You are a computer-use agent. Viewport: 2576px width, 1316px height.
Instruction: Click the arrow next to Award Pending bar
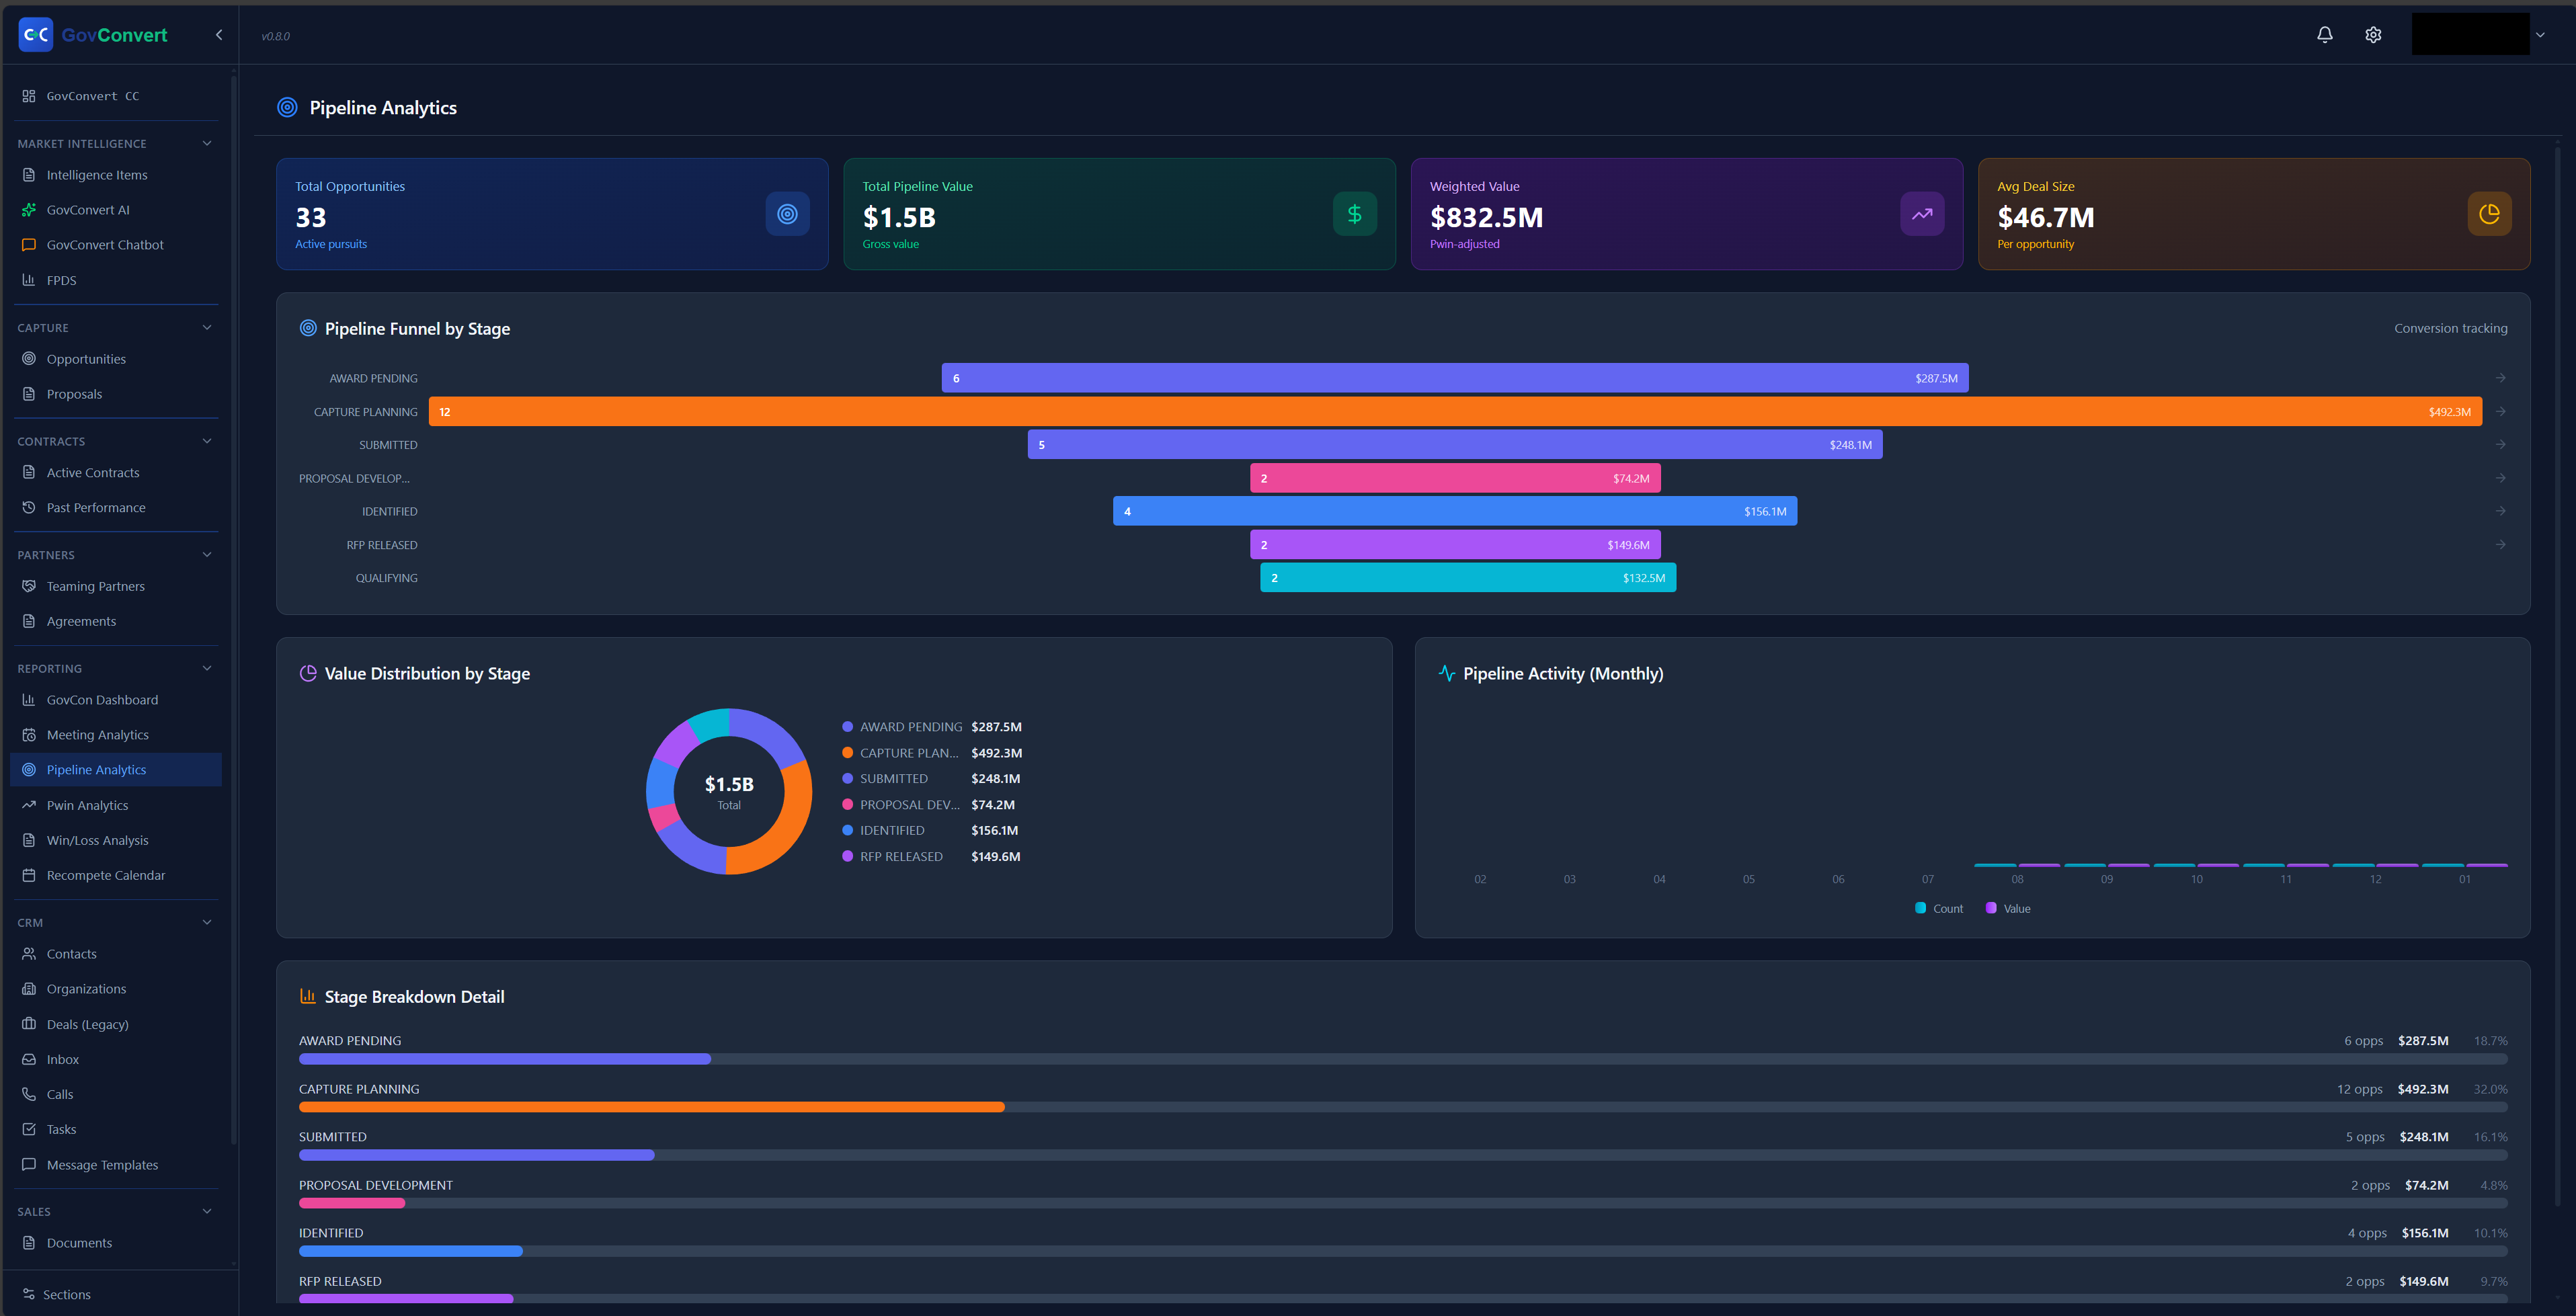pos(2500,378)
